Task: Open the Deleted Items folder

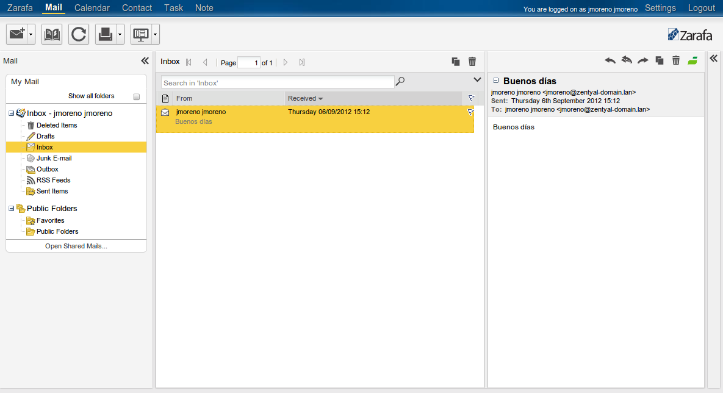Action: (57, 125)
